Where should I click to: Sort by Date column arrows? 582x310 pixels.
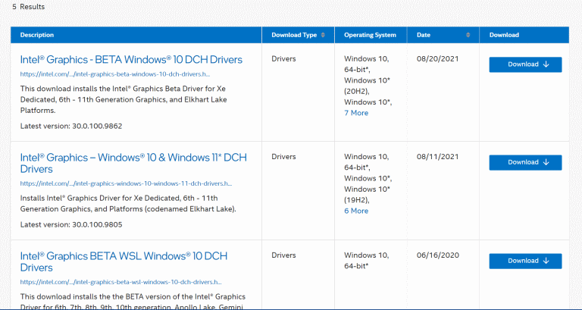468,35
